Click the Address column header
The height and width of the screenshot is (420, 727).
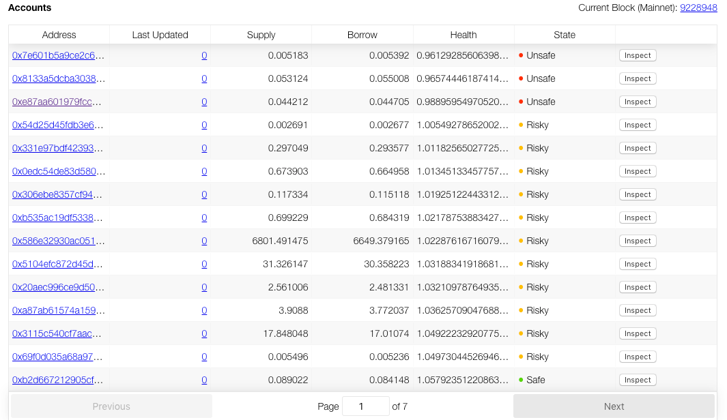click(x=59, y=35)
